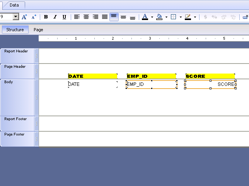Screen dimensions: 249x186
Task: Center text horizontally
Action: click(x=86, y=17)
